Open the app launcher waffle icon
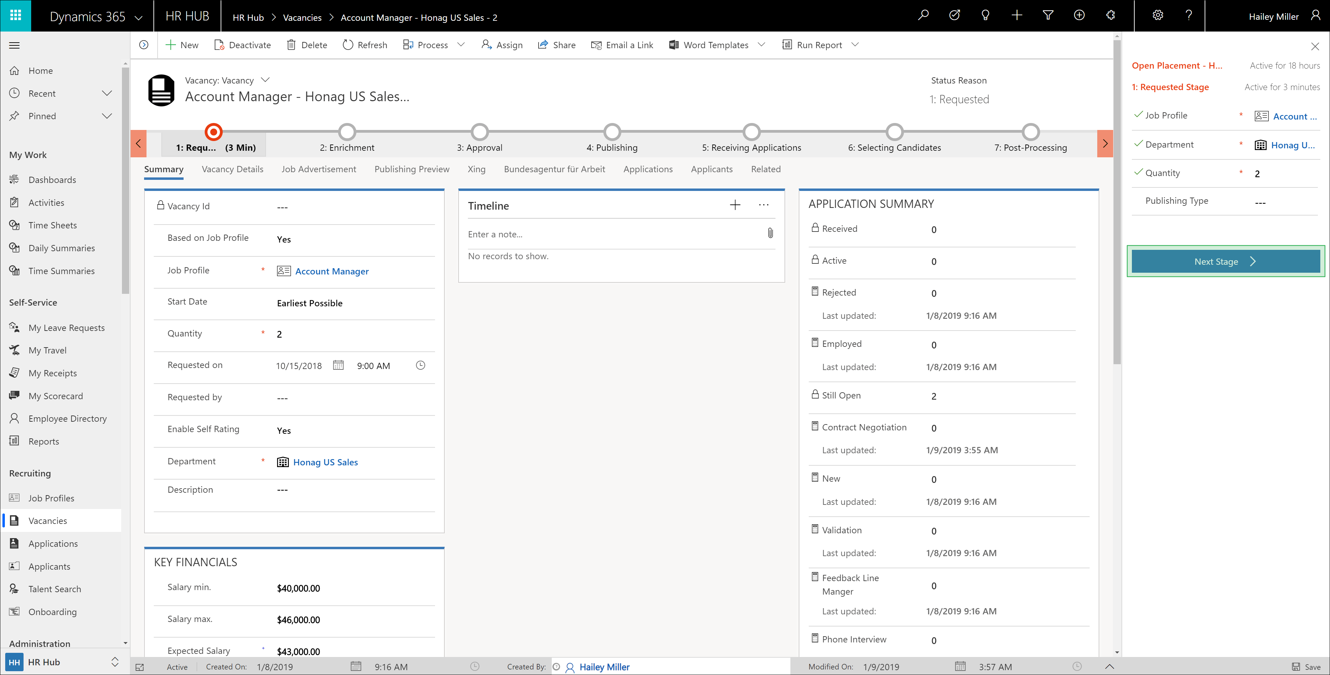Image resolution: width=1330 pixels, height=675 pixels. pos(16,16)
